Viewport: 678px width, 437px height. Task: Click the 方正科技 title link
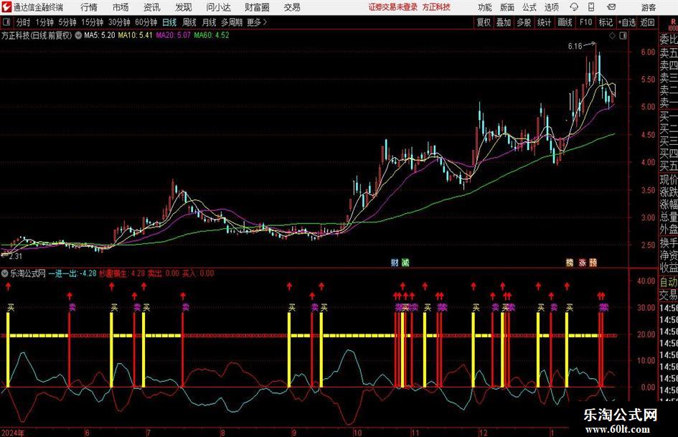[x=436, y=7]
